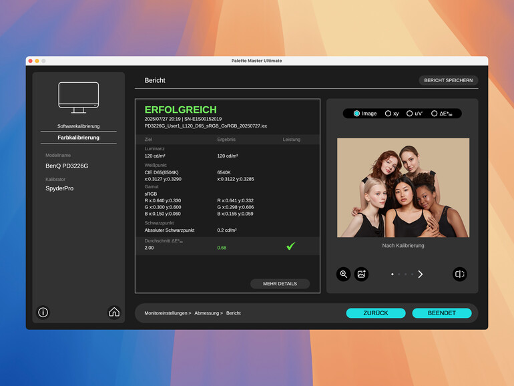The image size is (514, 386).
Task: Click the Bericht breadcrumb
Action: [x=234, y=313]
